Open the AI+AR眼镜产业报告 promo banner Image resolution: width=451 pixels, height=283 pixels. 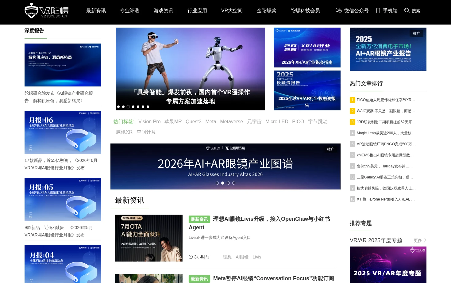tap(388, 49)
